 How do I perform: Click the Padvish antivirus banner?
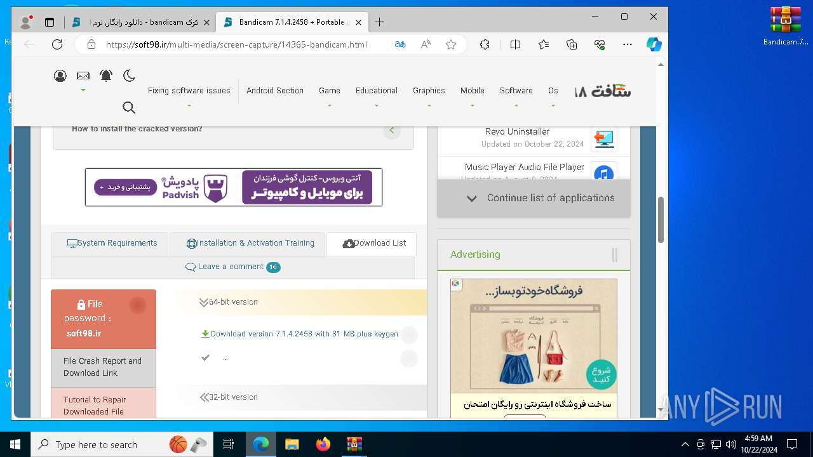tap(234, 187)
